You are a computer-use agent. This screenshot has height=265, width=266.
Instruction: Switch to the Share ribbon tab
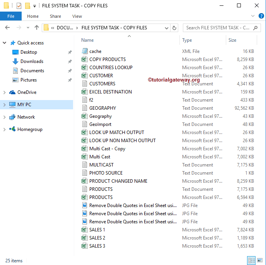(x=55, y=16)
